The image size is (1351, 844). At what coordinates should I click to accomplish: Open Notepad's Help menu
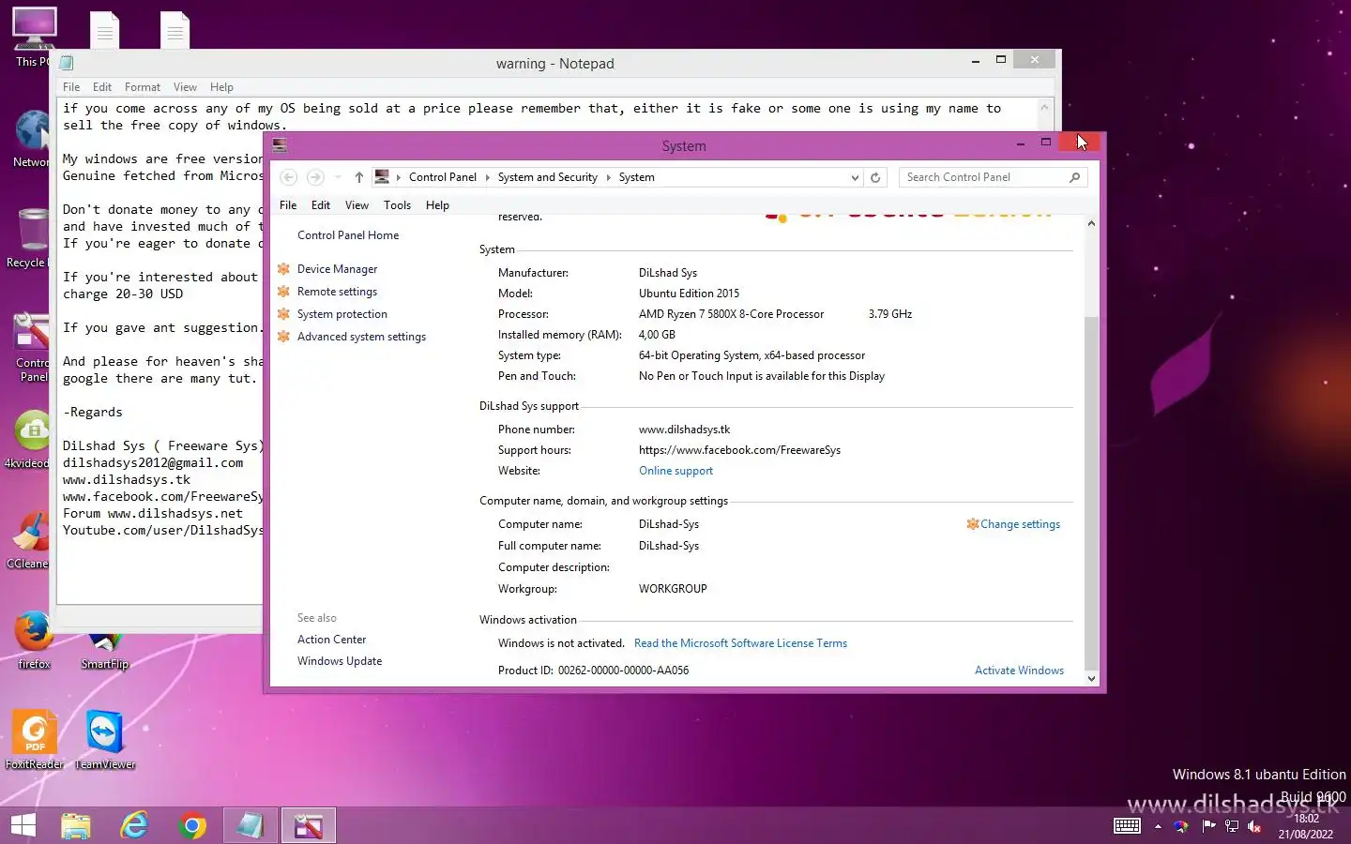221,87
